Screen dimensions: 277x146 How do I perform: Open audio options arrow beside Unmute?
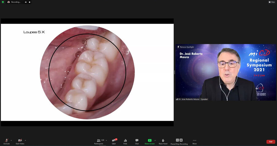click(11, 141)
